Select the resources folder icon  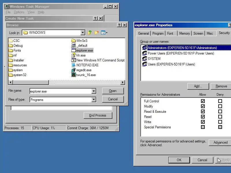(x=11, y=65)
